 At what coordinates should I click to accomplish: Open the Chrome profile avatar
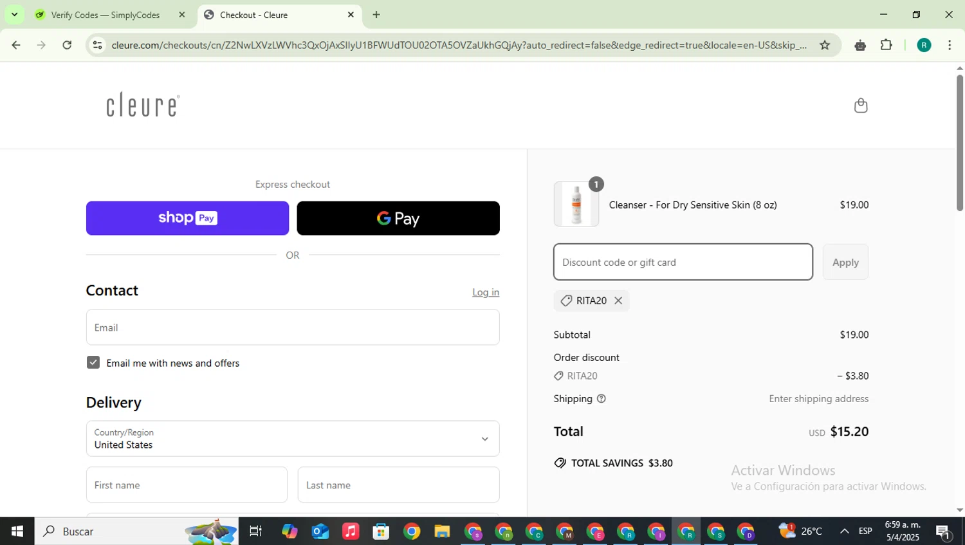924,45
